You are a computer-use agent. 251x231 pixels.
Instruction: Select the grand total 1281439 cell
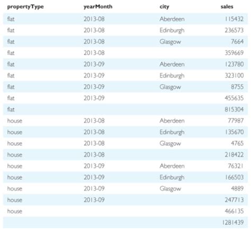tap(233, 223)
